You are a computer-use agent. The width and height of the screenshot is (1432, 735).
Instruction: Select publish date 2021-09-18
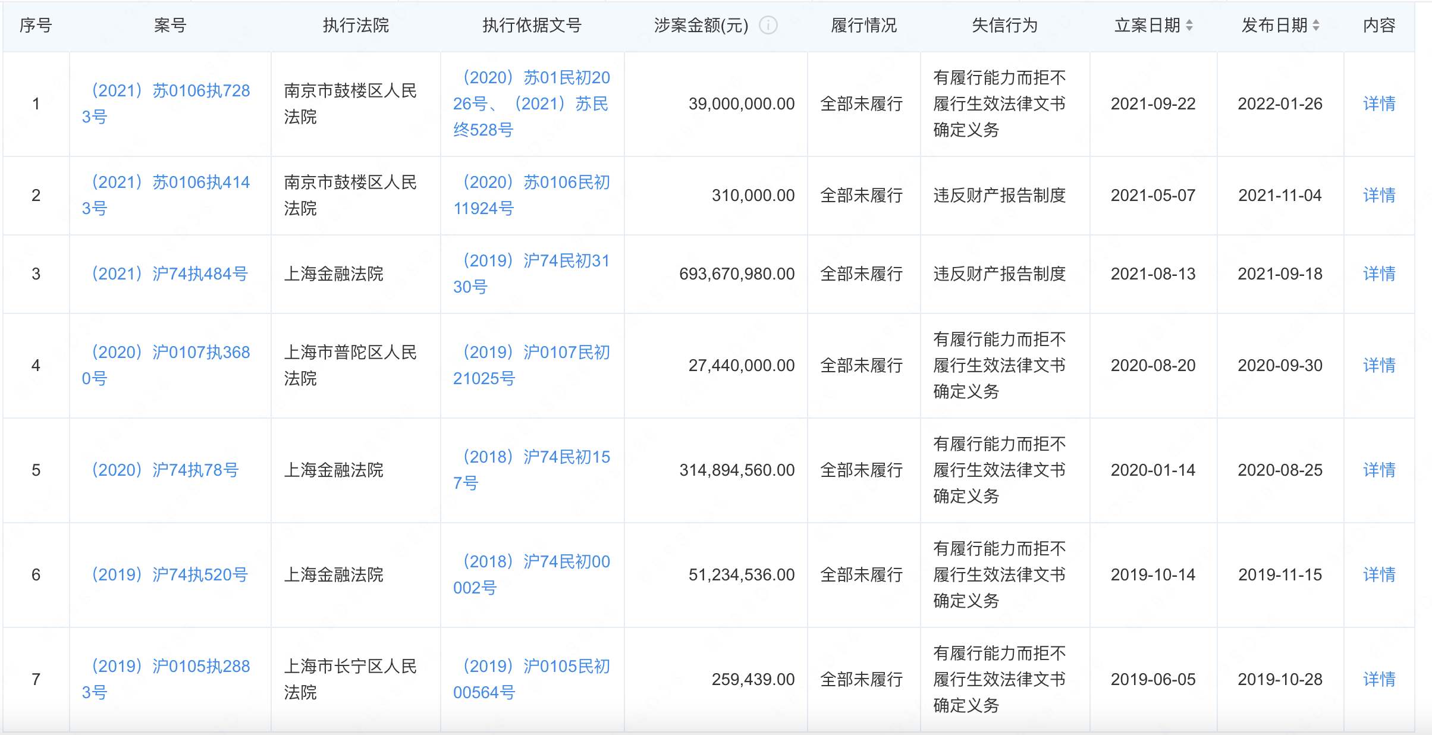click(x=1280, y=274)
